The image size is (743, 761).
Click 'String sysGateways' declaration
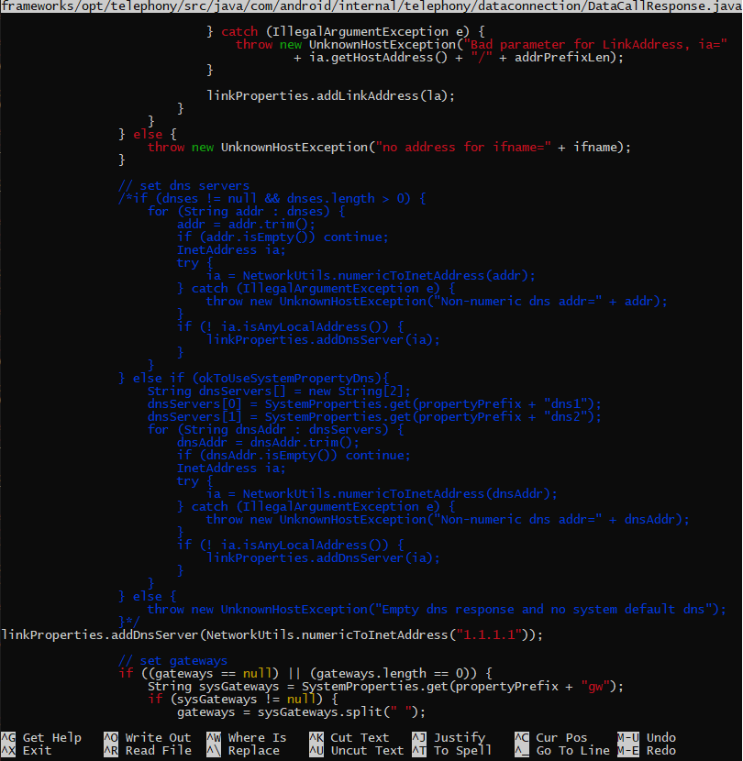(213, 686)
